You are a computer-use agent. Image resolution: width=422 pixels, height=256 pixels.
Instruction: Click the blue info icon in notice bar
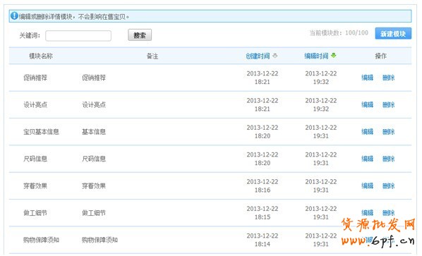tap(14, 16)
